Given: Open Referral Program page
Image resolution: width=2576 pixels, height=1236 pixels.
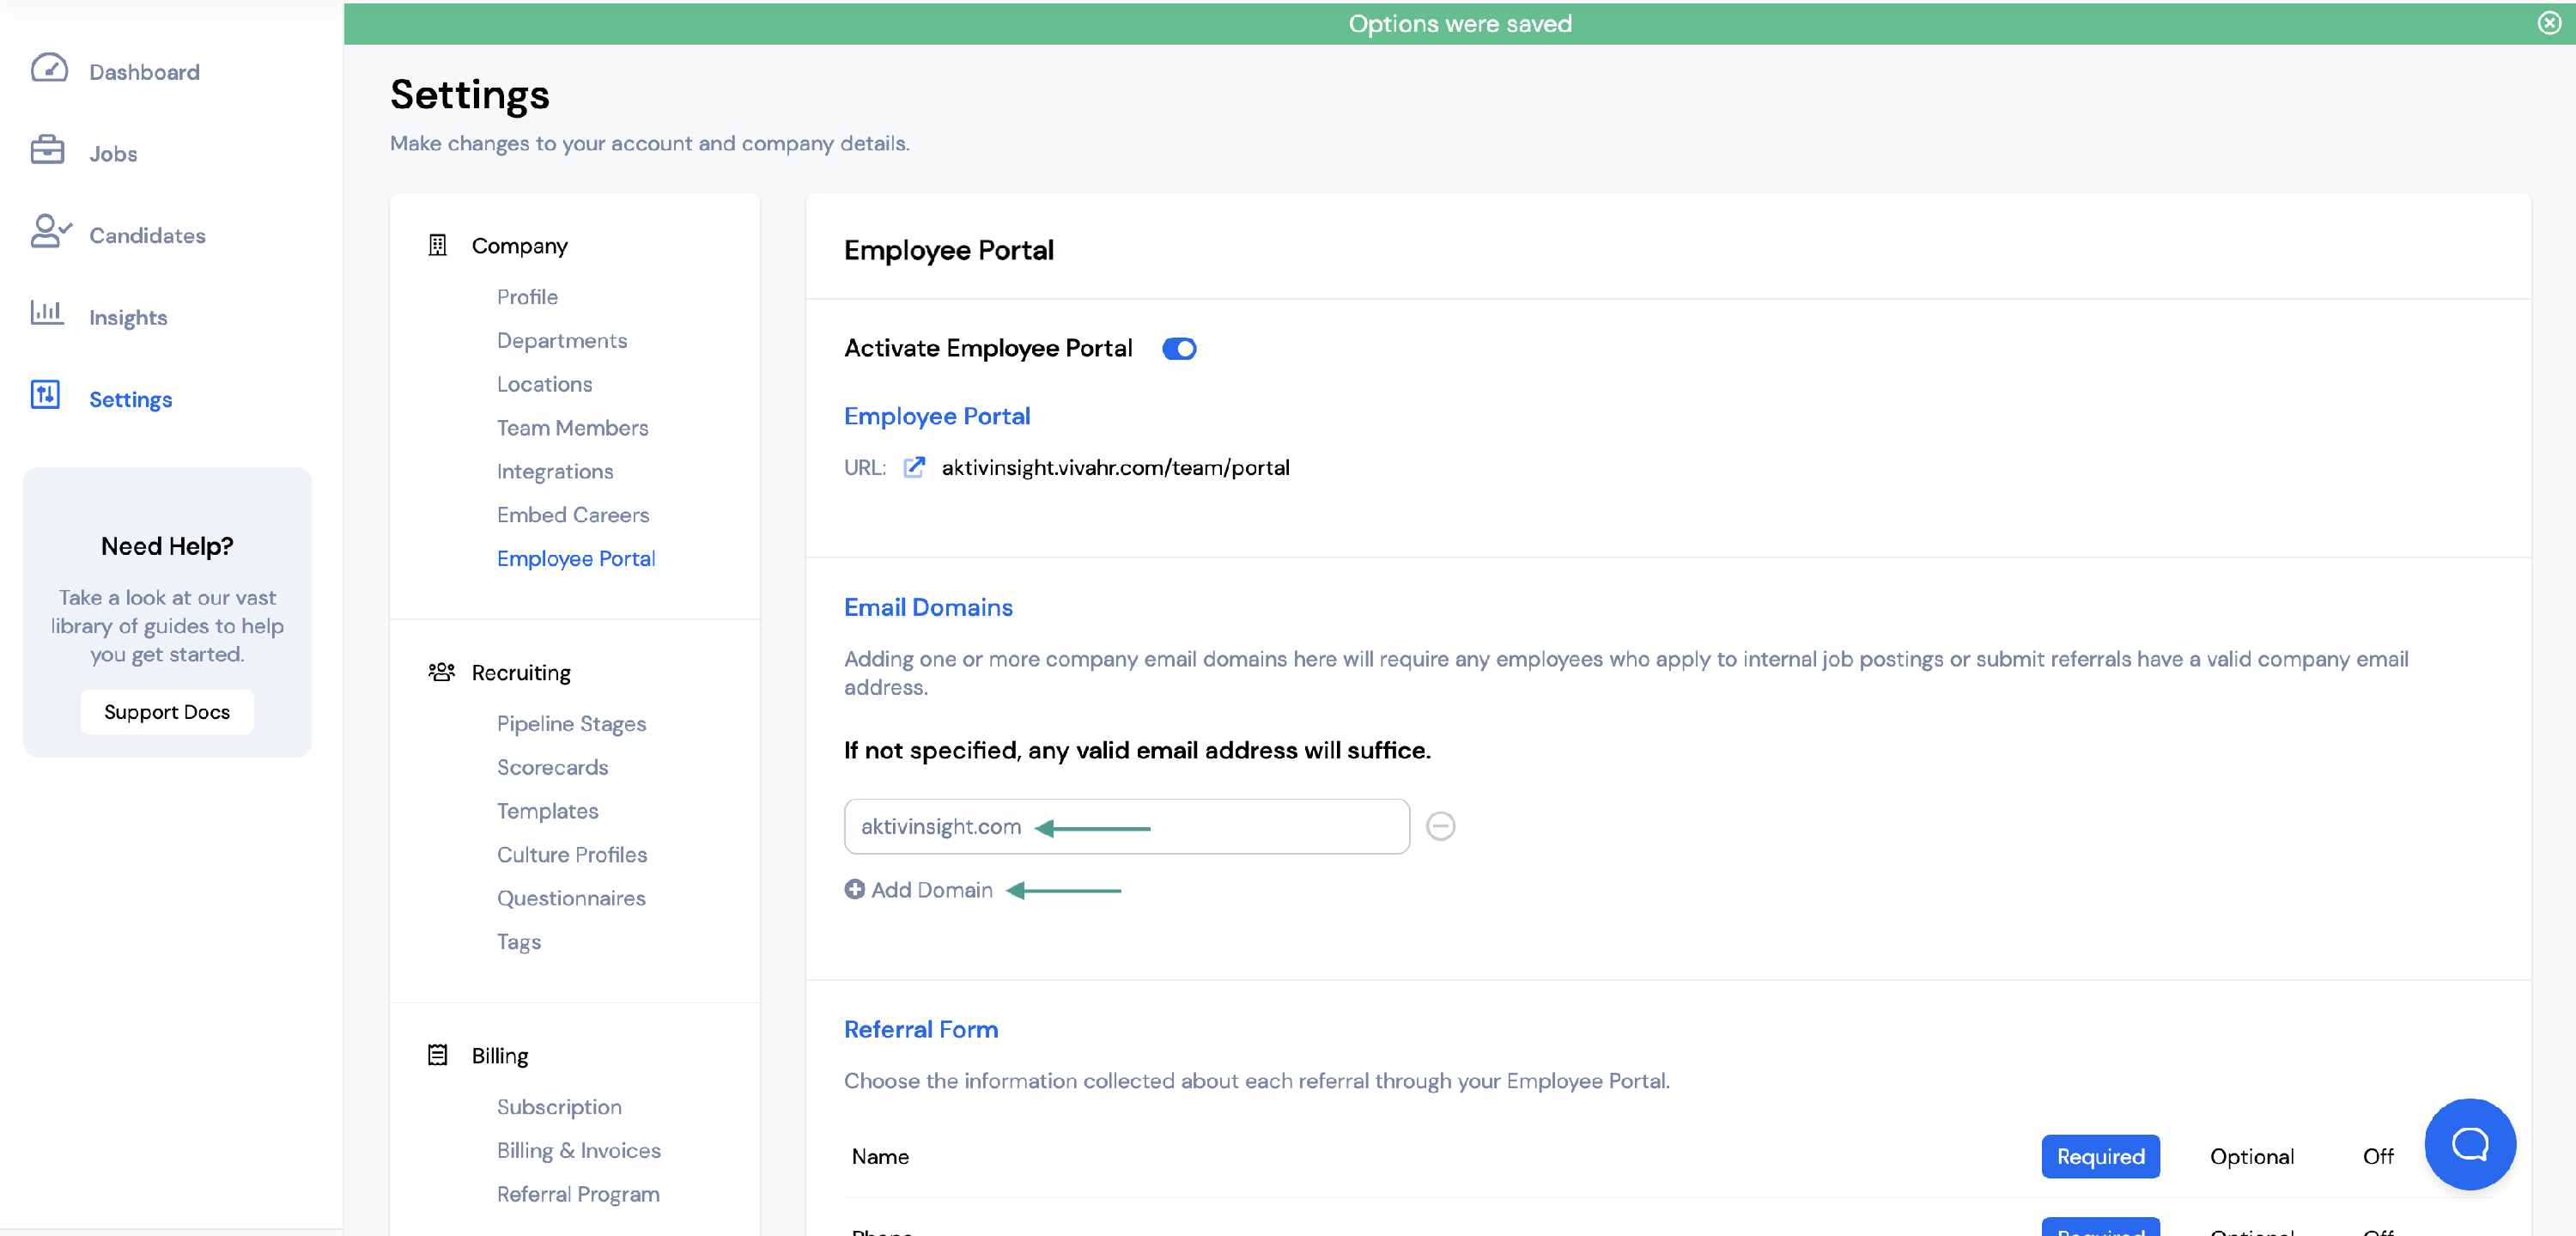Looking at the screenshot, I should 578,1194.
